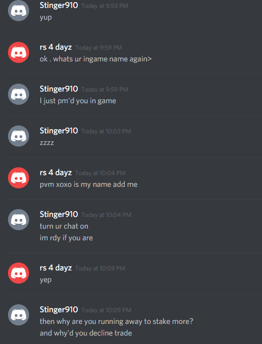
Task: Click the Stinger910 username above "I just pm'd you in game"
Action: [x=59, y=89]
